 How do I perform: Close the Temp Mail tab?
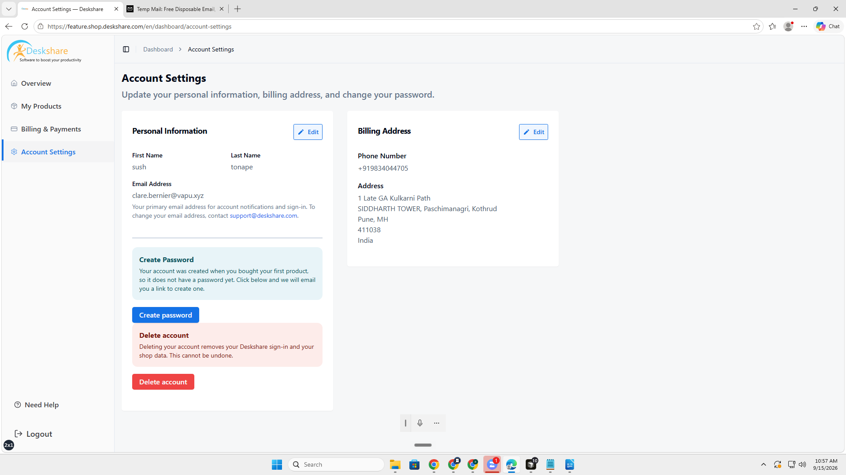tap(222, 9)
